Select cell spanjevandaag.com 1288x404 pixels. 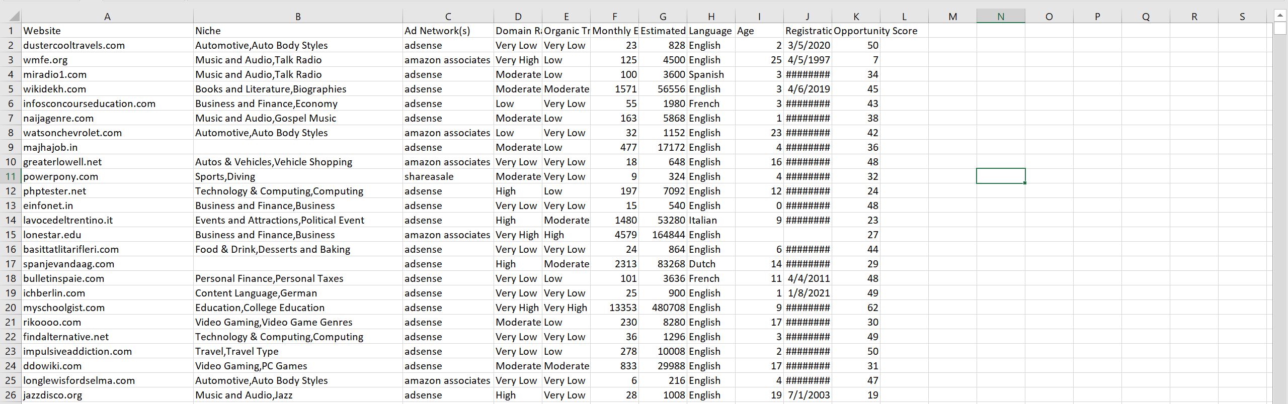coord(107,264)
